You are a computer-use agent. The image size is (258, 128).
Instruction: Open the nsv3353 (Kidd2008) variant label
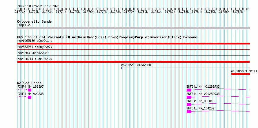33,53
